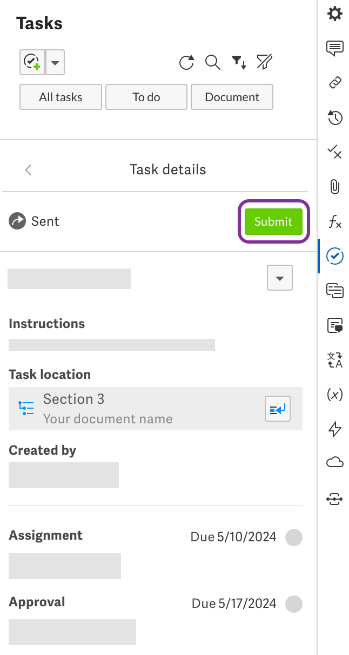Screen dimensions: 349x655
Task: Go back from Task details
Action: (29, 170)
